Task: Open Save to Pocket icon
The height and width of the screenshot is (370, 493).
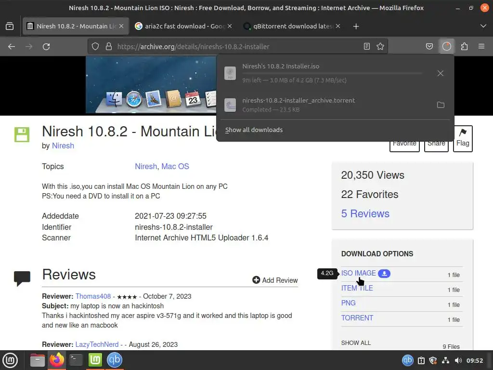Action: click(x=429, y=47)
